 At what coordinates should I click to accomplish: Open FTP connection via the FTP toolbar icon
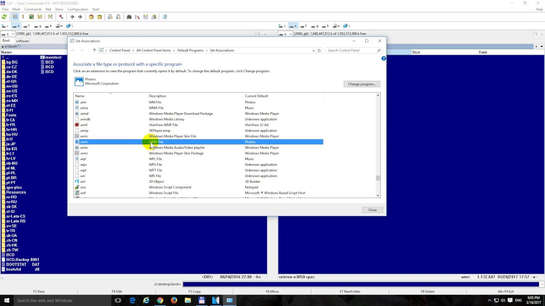[110, 17]
